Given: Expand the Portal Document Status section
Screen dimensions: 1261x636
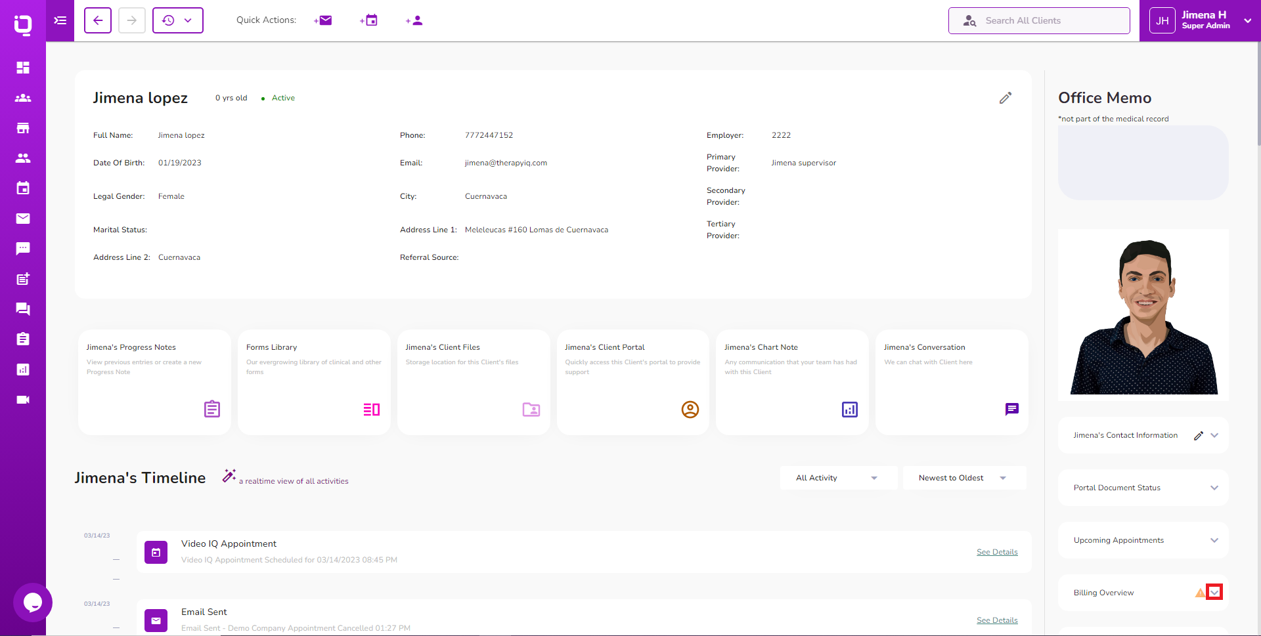Looking at the screenshot, I should pos(1214,488).
